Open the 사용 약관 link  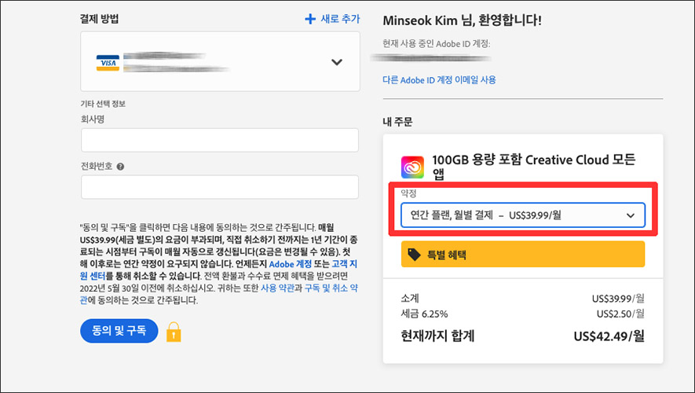pos(277,288)
